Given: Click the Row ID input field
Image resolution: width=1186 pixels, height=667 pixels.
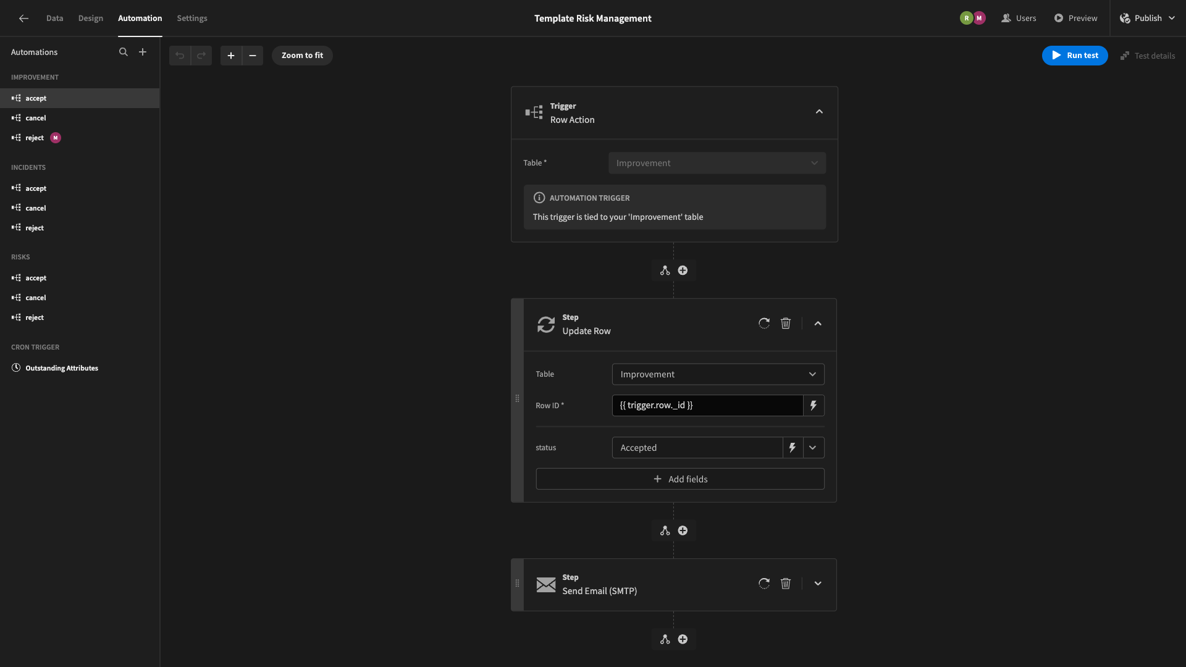Looking at the screenshot, I should point(707,406).
